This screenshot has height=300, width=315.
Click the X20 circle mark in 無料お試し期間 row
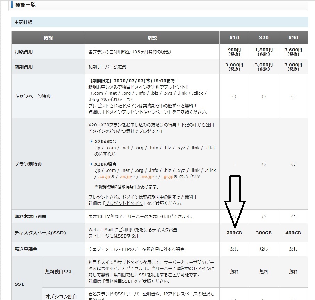coord(264,216)
